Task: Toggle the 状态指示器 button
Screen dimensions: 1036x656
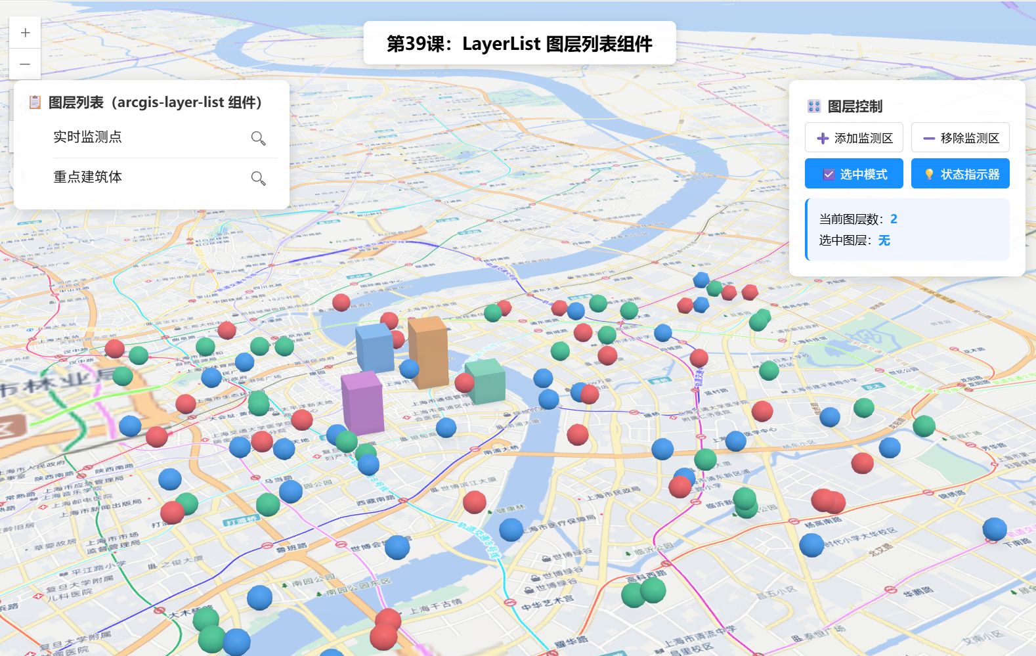Action: tap(960, 173)
